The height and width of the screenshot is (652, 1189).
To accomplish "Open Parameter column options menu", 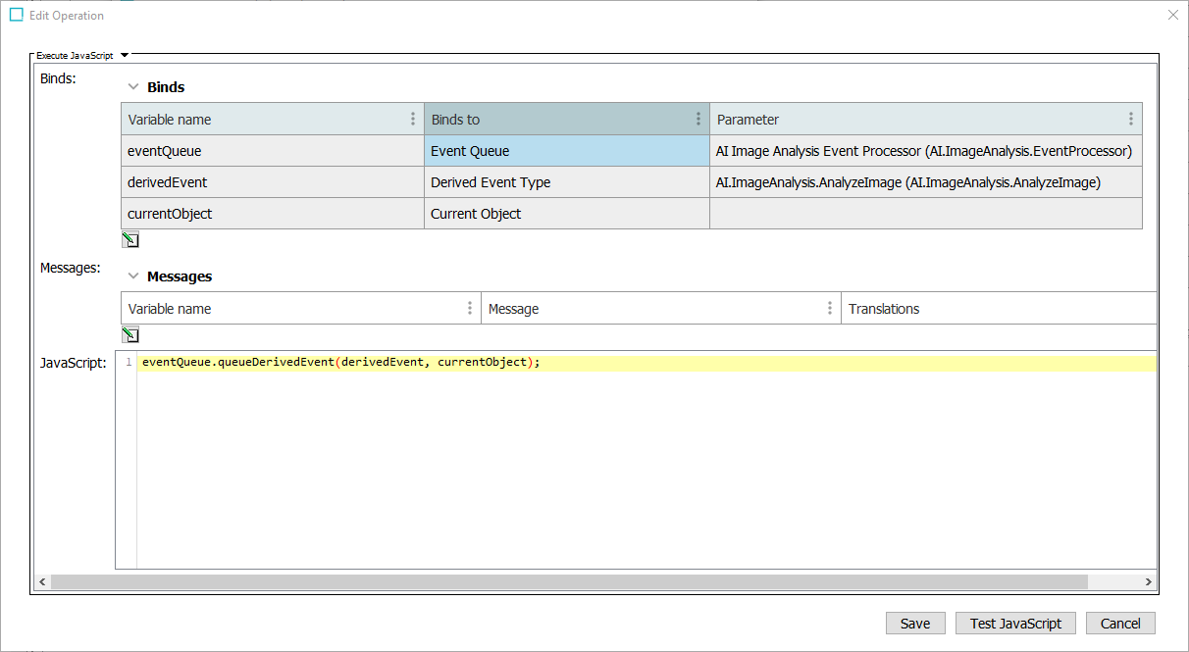I will (x=1130, y=120).
